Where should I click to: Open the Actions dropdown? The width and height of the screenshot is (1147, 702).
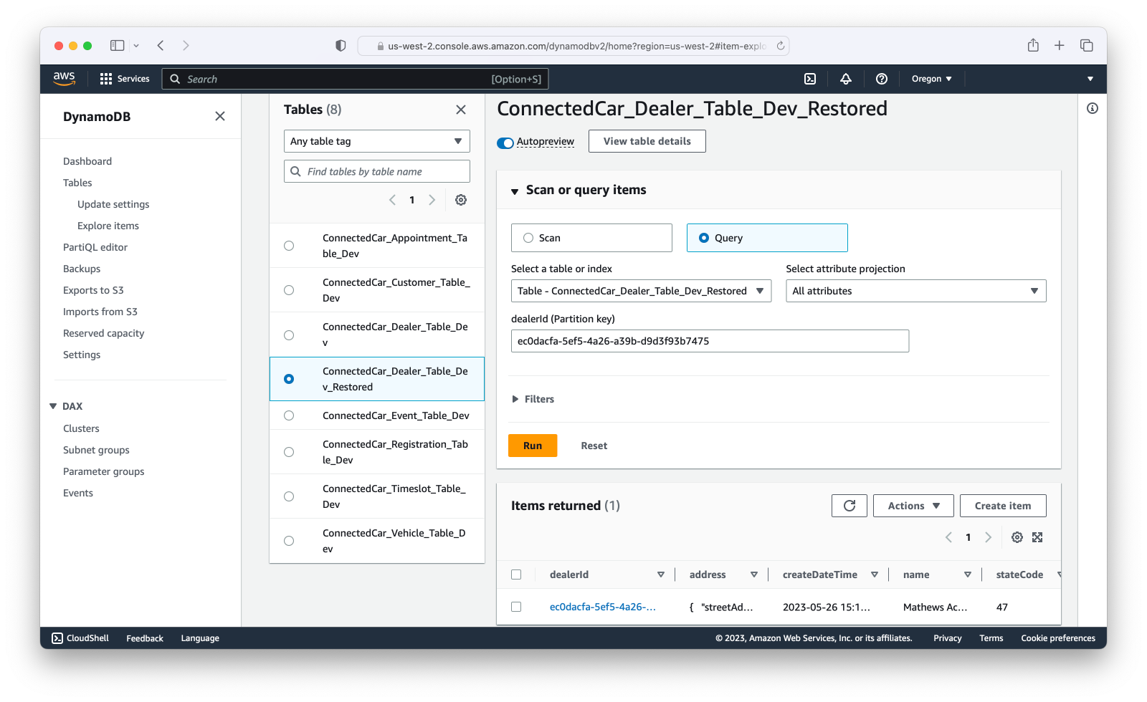(x=913, y=506)
